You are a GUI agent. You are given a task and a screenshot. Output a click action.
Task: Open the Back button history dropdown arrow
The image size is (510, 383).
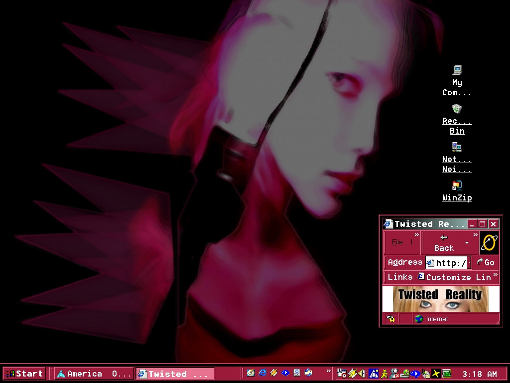pyautogui.click(x=467, y=243)
